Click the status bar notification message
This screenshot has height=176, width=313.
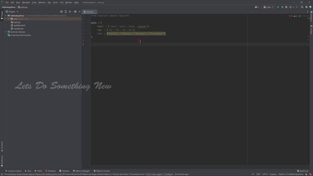tap(96, 174)
